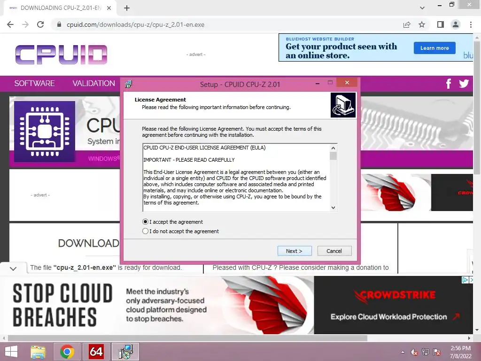Bookmark this page with star icon
Screen dimensions: 481x361
(422, 24)
